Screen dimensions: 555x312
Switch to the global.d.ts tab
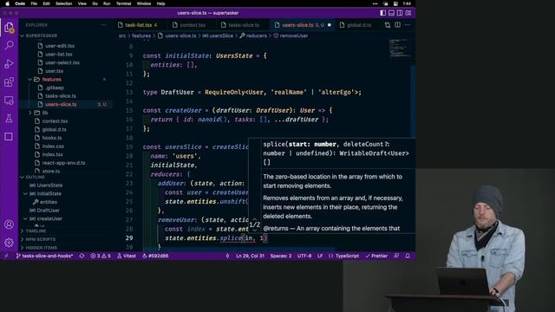point(359,25)
